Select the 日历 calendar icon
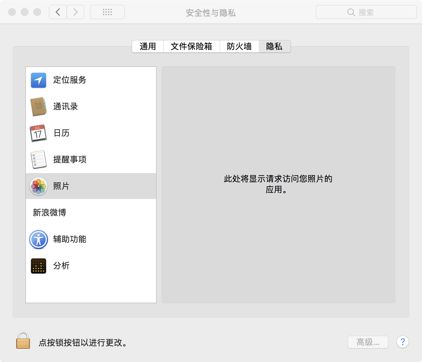This screenshot has height=362, width=422. click(x=38, y=133)
